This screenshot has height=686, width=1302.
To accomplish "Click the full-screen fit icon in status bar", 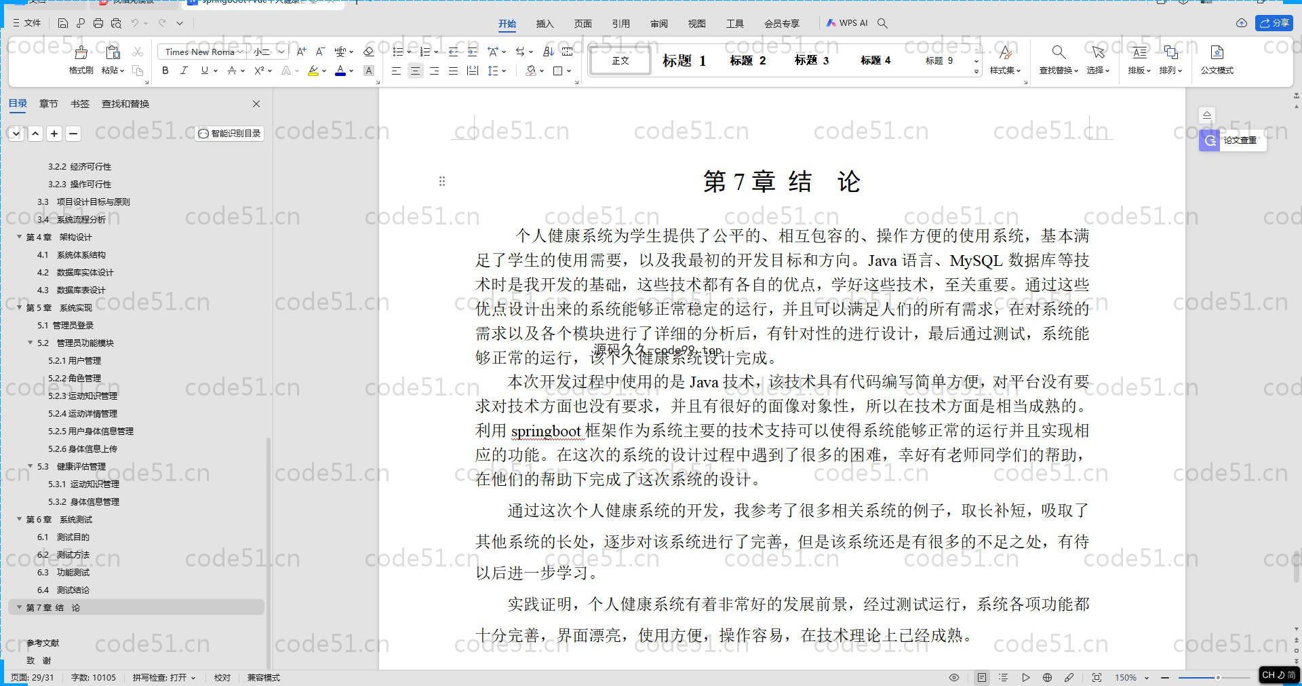I will coord(1097,677).
